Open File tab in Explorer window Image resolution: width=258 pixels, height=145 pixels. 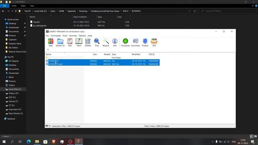coord(4,6)
